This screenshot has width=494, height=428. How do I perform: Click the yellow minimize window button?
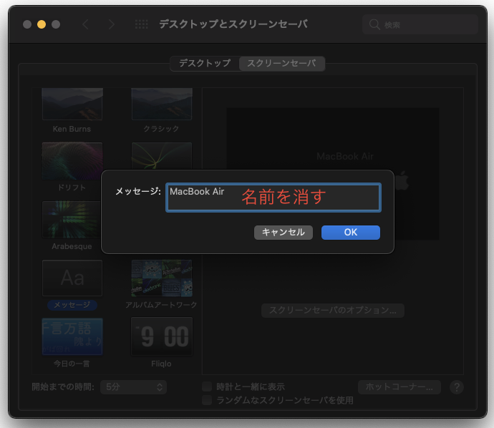(42, 24)
